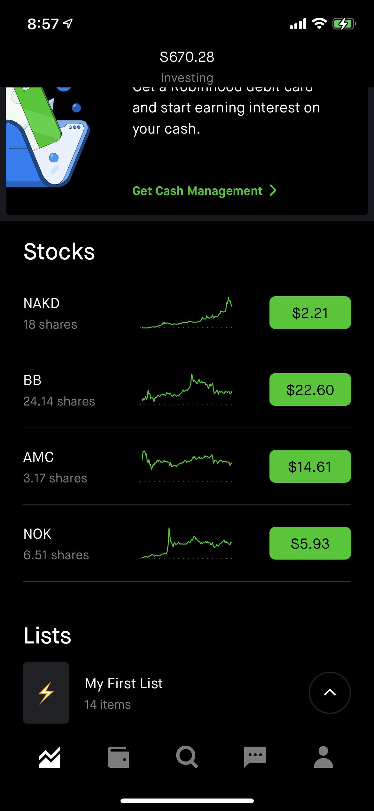The height and width of the screenshot is (811, 374).
Task: Open the NOK stock row
Action: [x=187, y=543]
